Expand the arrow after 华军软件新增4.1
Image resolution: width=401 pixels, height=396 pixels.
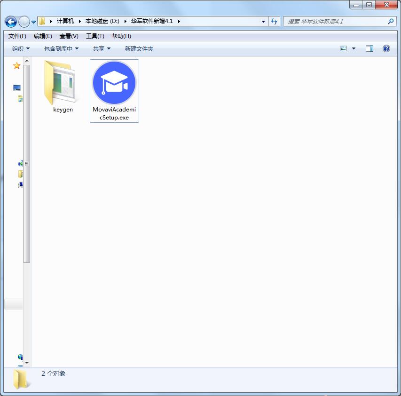(179, 21)
